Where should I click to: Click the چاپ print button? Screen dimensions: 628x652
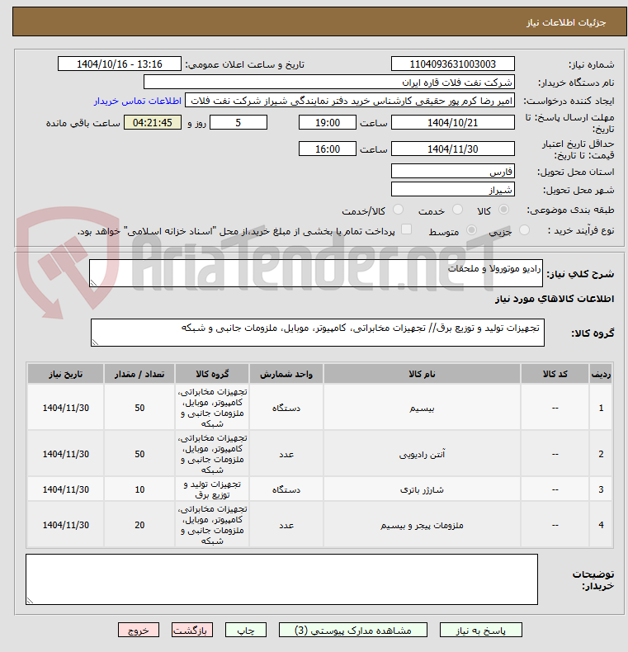pos(245,631)
